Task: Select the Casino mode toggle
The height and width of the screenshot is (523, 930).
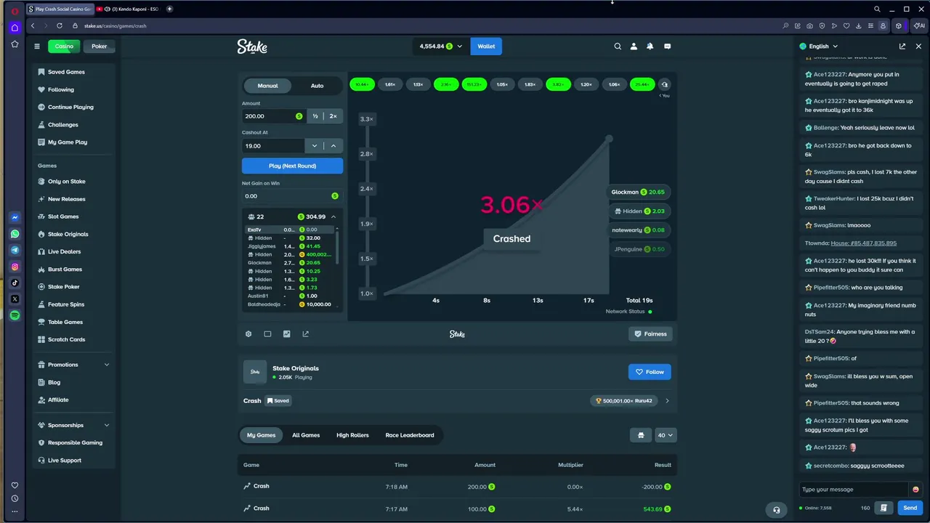Action: point(64,46)
